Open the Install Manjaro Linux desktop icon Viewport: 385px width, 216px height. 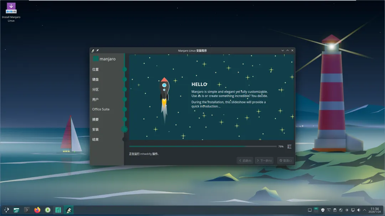11,12
